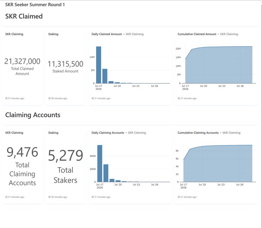Viewport: 262px width, 228px height.
Task: Click '30 minutes ago' on Total Stakers card
Action: coord(59,197)
